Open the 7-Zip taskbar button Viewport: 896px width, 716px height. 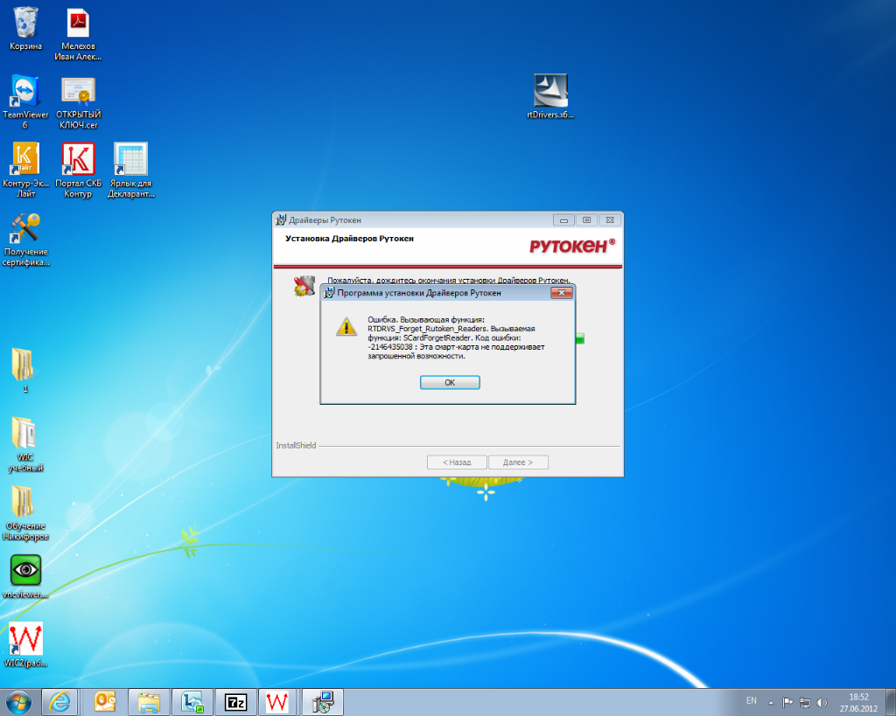pos(235,701)
